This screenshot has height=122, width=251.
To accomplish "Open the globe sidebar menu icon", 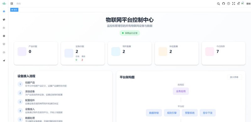I will pos(4,19).
